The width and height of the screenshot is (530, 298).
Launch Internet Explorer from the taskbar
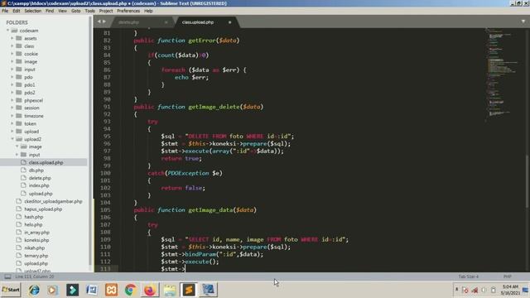tap(34, 290)
